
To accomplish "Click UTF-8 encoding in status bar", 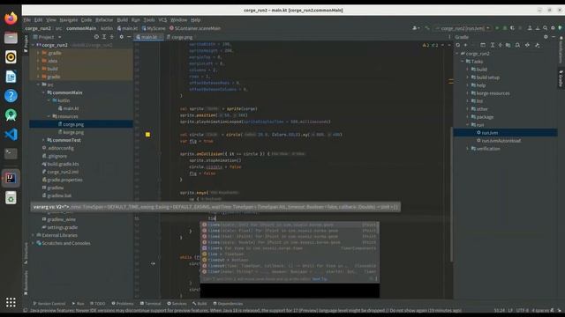I will (x=522, y=310).
